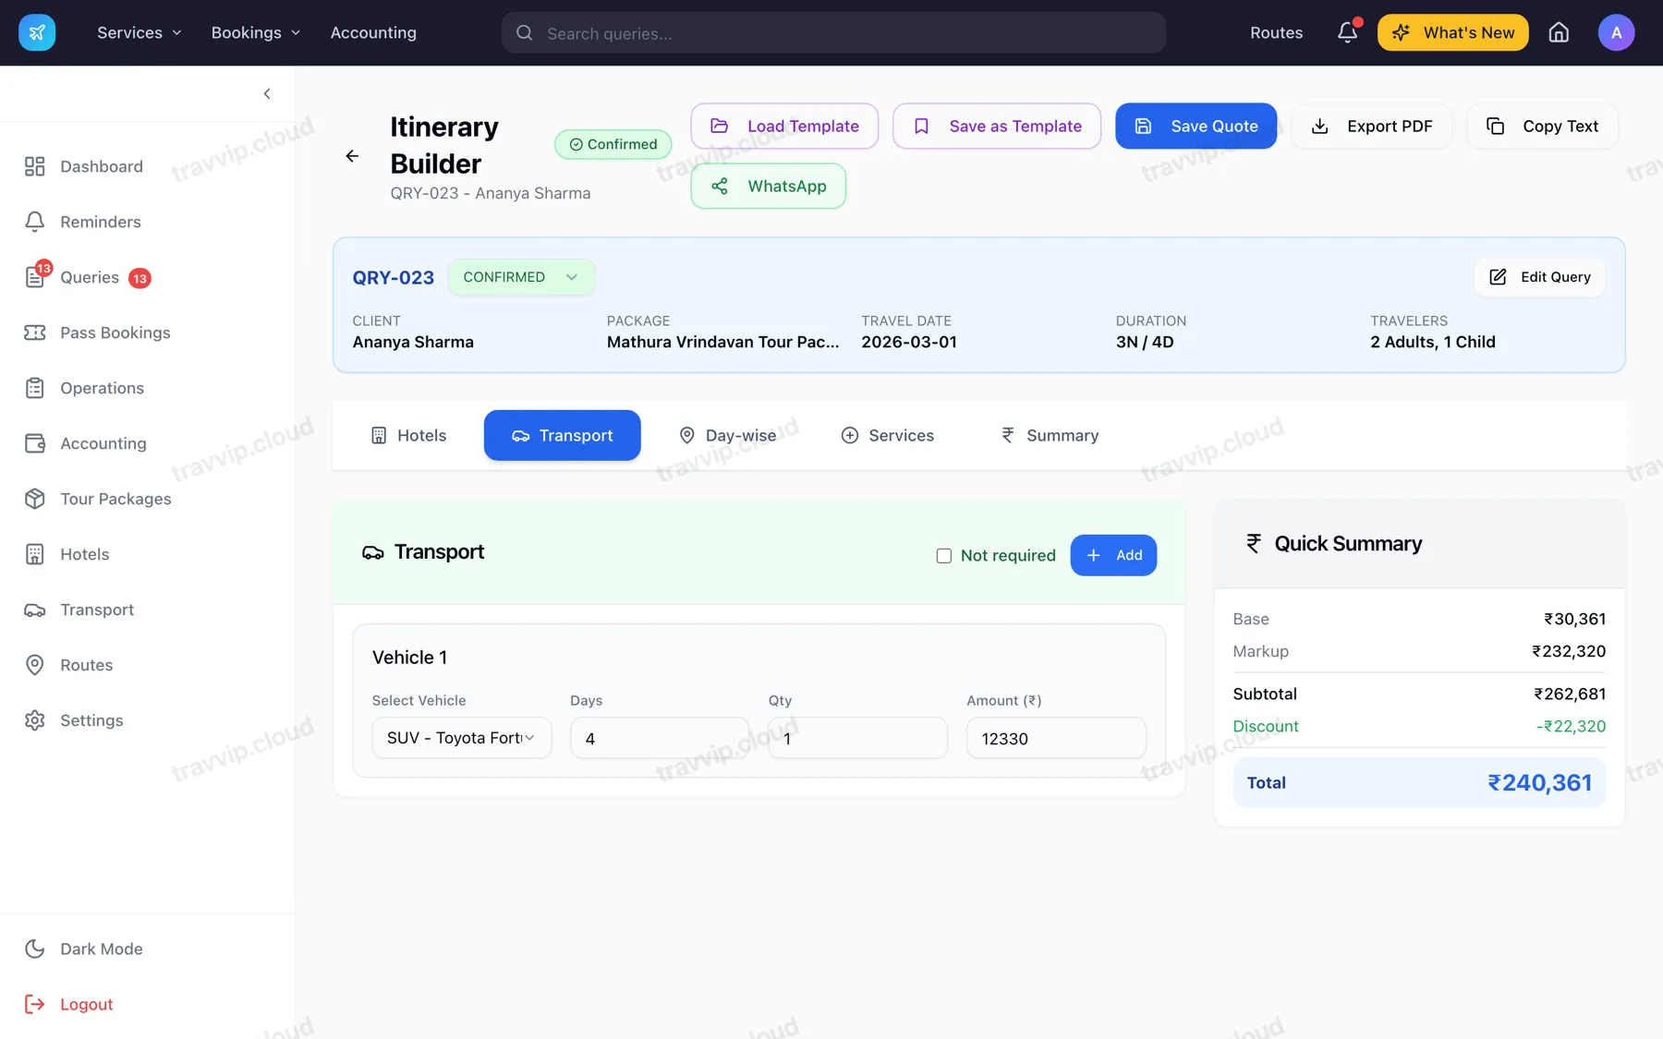Expand the Services menu in top bar
Screen dimensions: 1663x1039
click(x=140, y=32)
